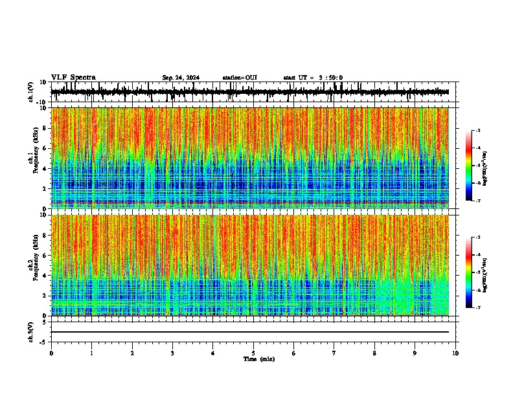Click the "6" kHz tick of ch.1 spectrogram

coord(45,148)
